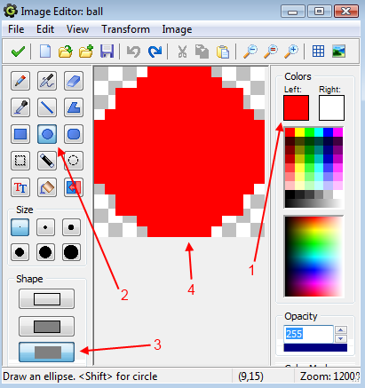Viewport: 365px width, 388px height.
Task: Click the dark blue opacity slider bar
Action: point(315,348)
